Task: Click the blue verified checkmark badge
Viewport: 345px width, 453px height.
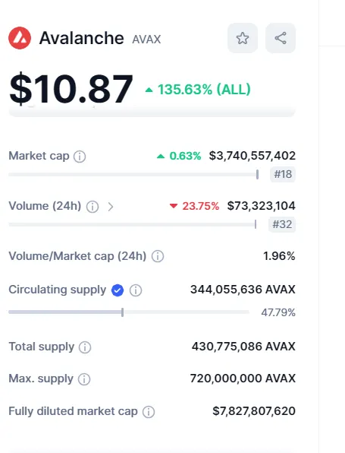Action: 118,290
